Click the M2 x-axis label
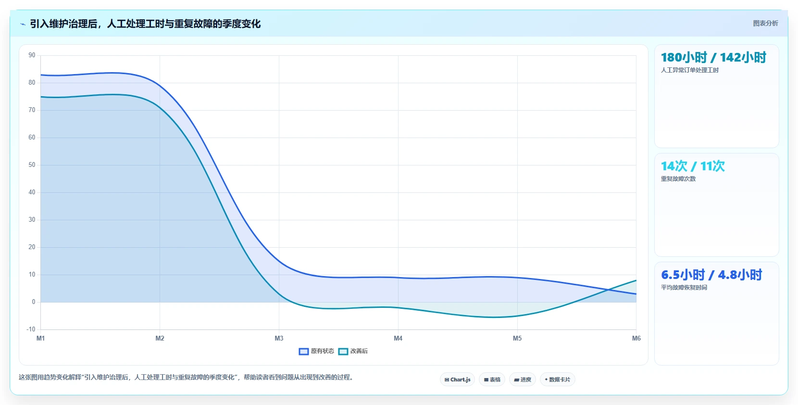 pos(160,339)
